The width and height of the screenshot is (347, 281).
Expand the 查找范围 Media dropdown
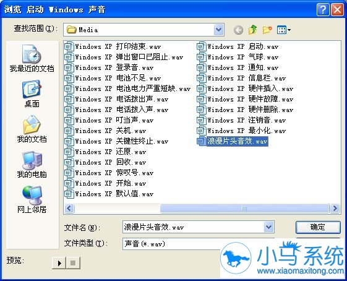(219, 30)
